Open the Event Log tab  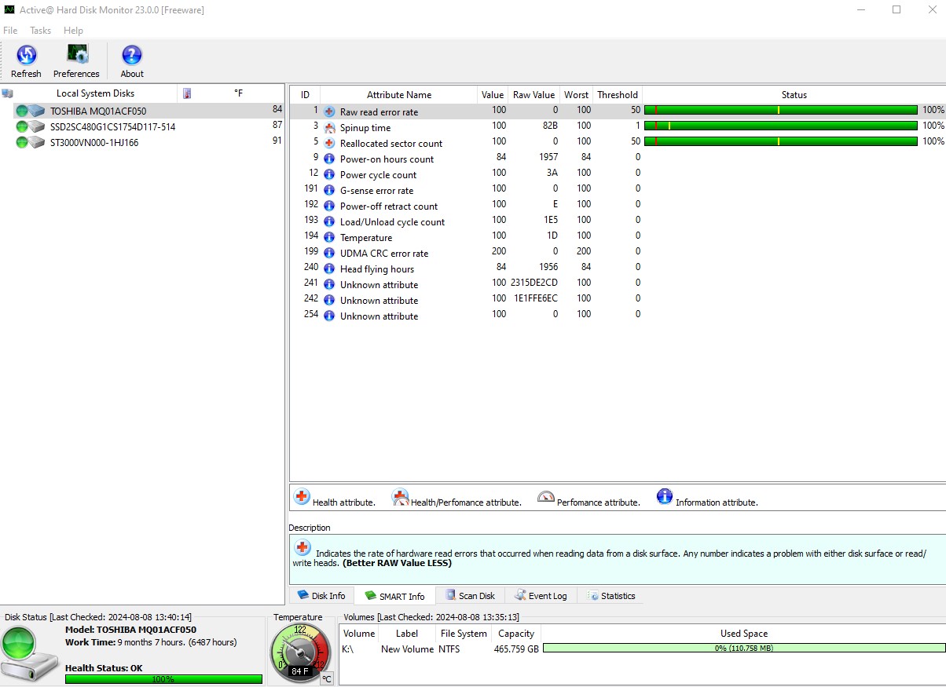pos(541,596)
